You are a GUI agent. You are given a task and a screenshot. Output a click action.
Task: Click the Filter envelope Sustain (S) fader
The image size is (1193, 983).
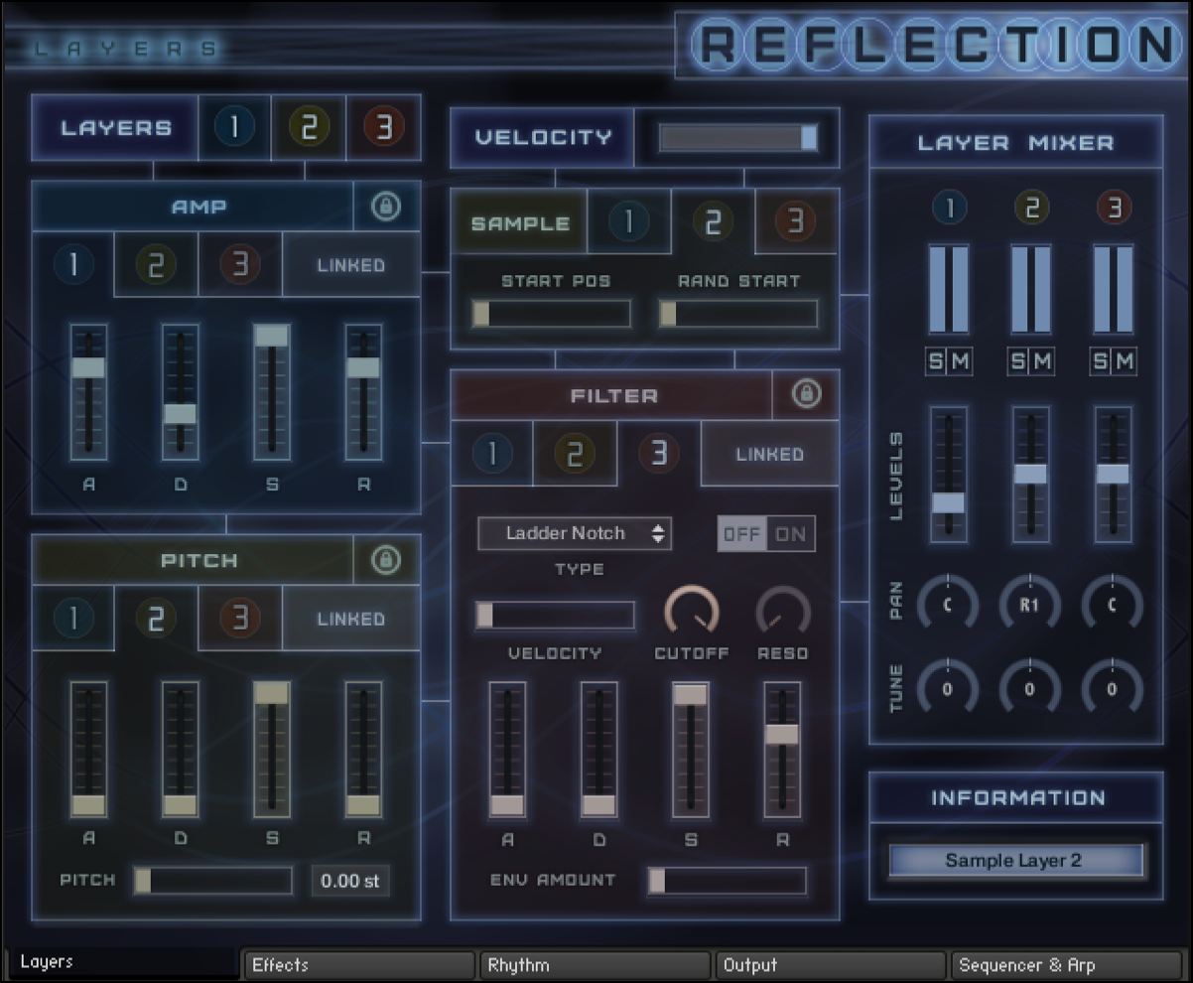(691, 750)
